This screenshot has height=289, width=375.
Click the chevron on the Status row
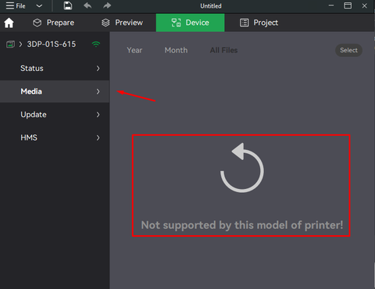click(x=98, y=69)
